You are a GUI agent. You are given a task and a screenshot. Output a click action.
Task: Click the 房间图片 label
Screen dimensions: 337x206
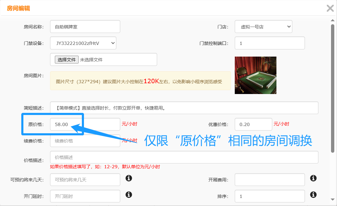pos(34,75)
